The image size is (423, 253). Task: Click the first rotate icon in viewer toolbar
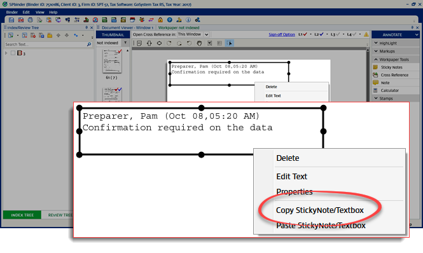tap(169, 43)
